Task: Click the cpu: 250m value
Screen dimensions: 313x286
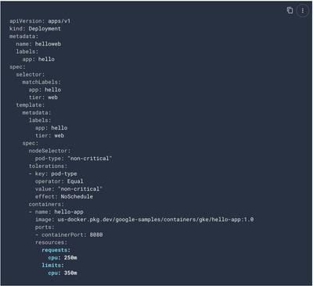Action: click(x=63, y=258)
